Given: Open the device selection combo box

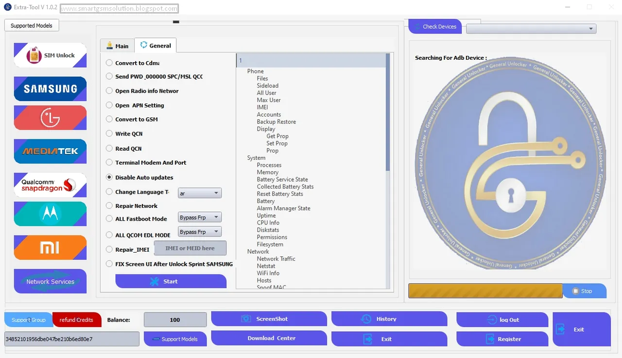Looking at the screenshot, I should pos(531,29).
